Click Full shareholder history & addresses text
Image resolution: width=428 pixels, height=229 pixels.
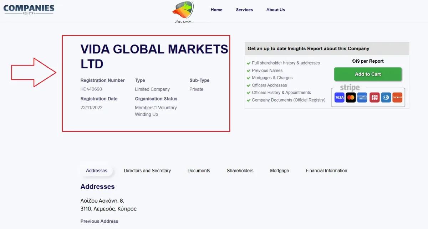[286, 63]
